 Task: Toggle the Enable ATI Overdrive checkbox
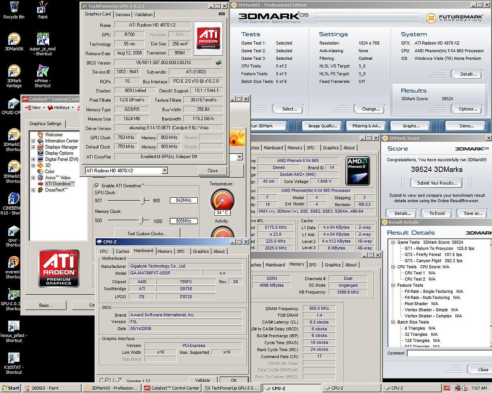click(97, 185)
